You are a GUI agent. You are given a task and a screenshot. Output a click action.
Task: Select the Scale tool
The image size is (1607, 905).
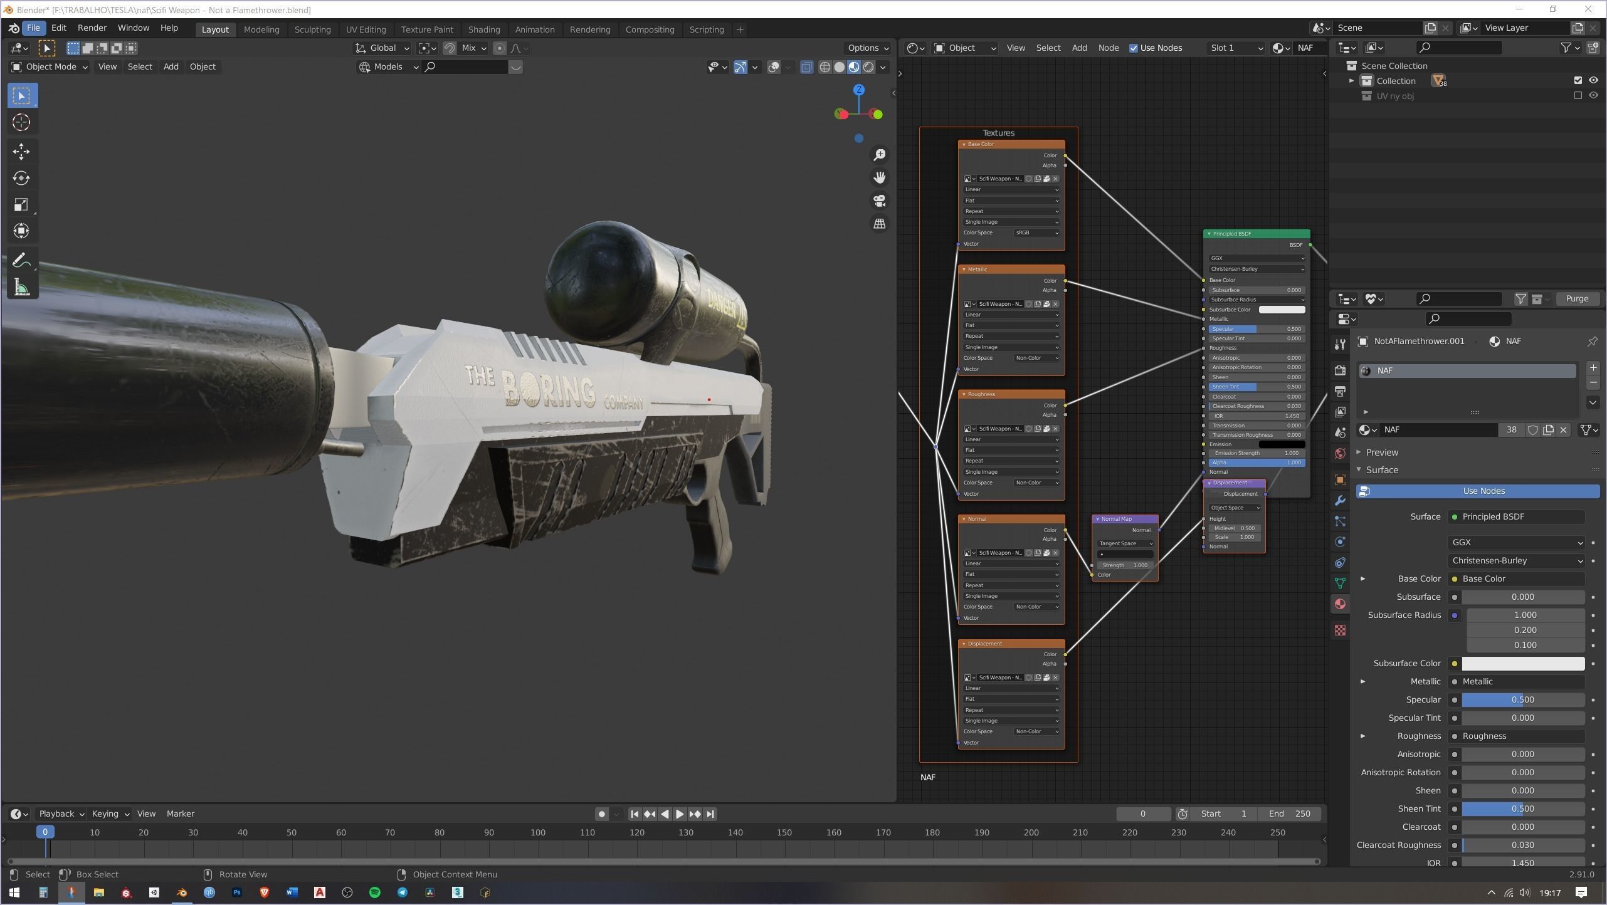tap(22, 204)
